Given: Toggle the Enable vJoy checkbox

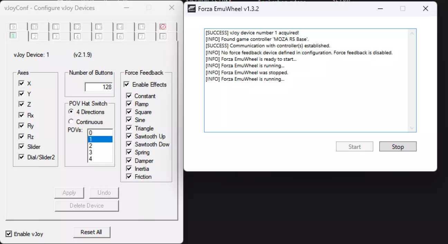Looking at the screenshot, I should 9,234.
